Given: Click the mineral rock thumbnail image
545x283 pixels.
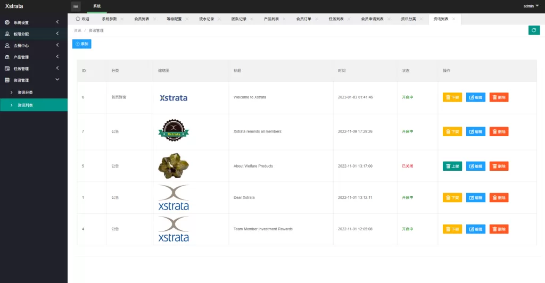Looking at the screenshot, I should point(174,166).
